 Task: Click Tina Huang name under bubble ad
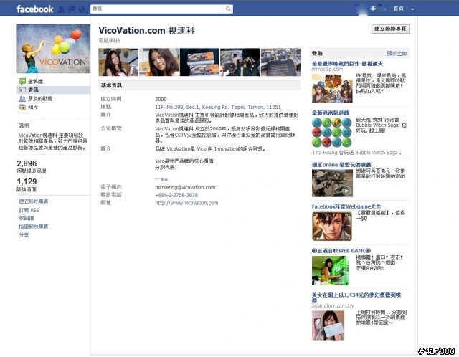click(x=325, y=153)
